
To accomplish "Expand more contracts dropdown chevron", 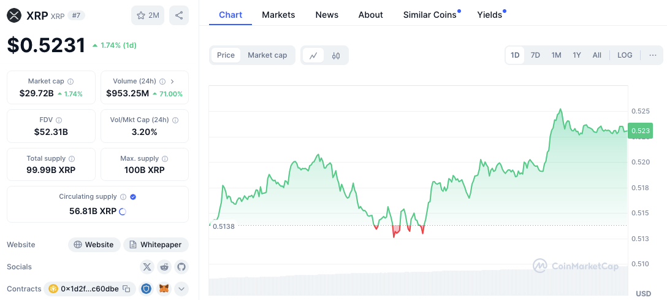I will [x=181, y=289].
